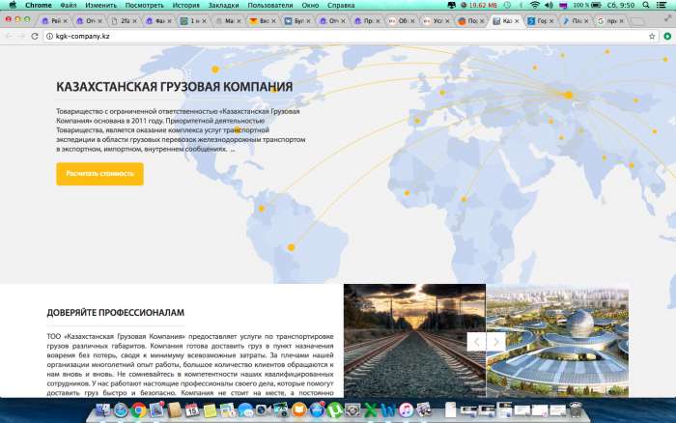Click the Time Machine clock icon

tap(507, 5)
